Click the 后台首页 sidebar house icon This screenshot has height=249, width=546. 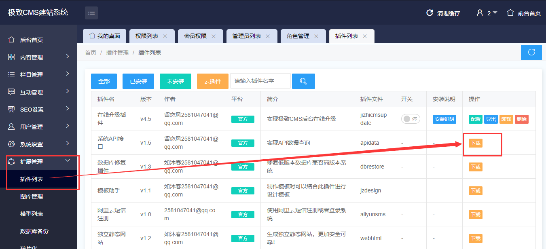12,40
